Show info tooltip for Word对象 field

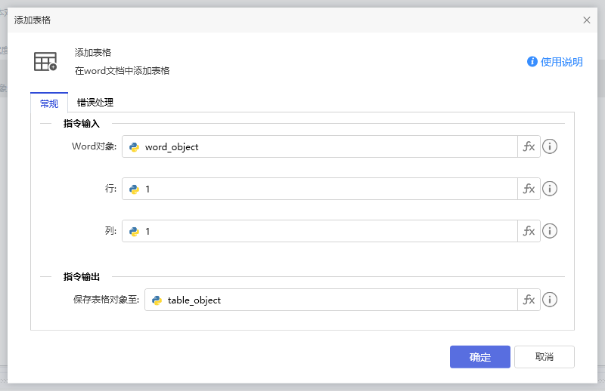click(x=550, y=146)
